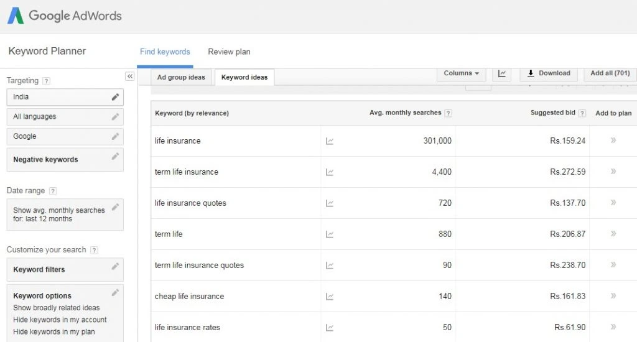
Task: Open help for Suggested bid column
Action: pos(582,113)
